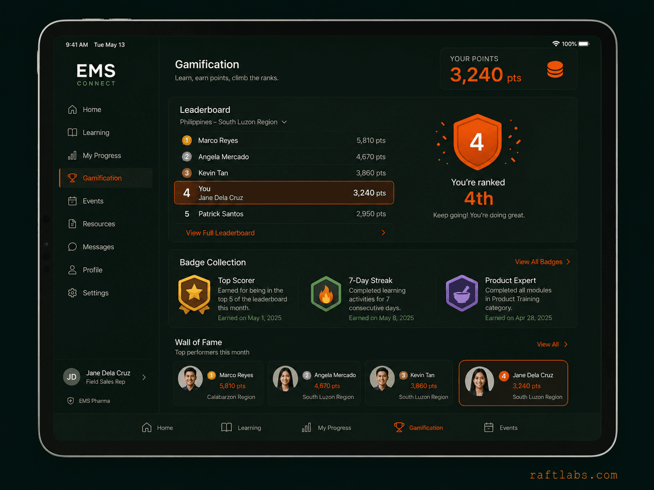The image size is (654, 490).
Task: Click the Product Expert mortar badge icon
Action: pyautogui.click(x=462, y=293)
